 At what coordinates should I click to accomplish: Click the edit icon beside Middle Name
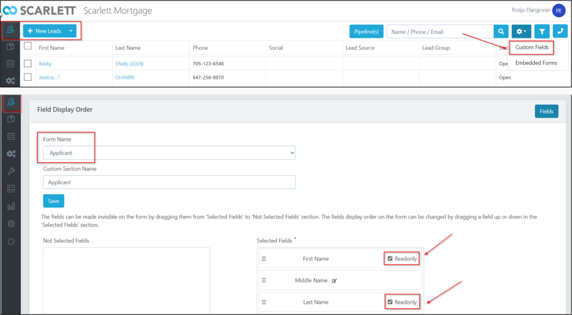pos(335,281)
